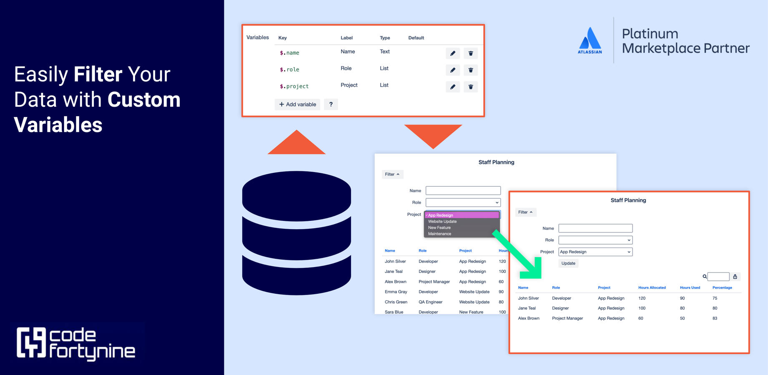Click the search magnifier above the results table
This screenshot has width=768, height=375.
(704, 276)
